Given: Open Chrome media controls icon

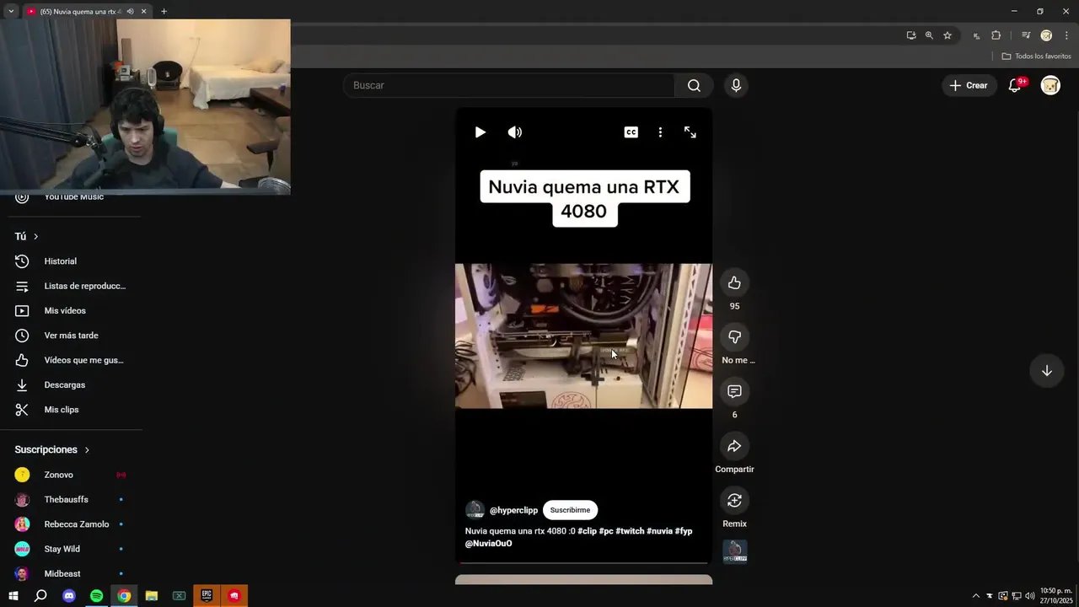Looking at the screenshot, I should (x=1026, y=35).
